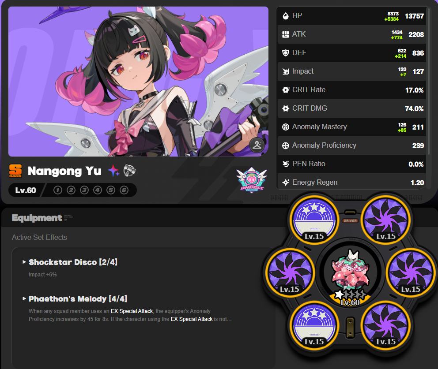Select the middle-left purple swirl drive disc

(x=290, y=272)
